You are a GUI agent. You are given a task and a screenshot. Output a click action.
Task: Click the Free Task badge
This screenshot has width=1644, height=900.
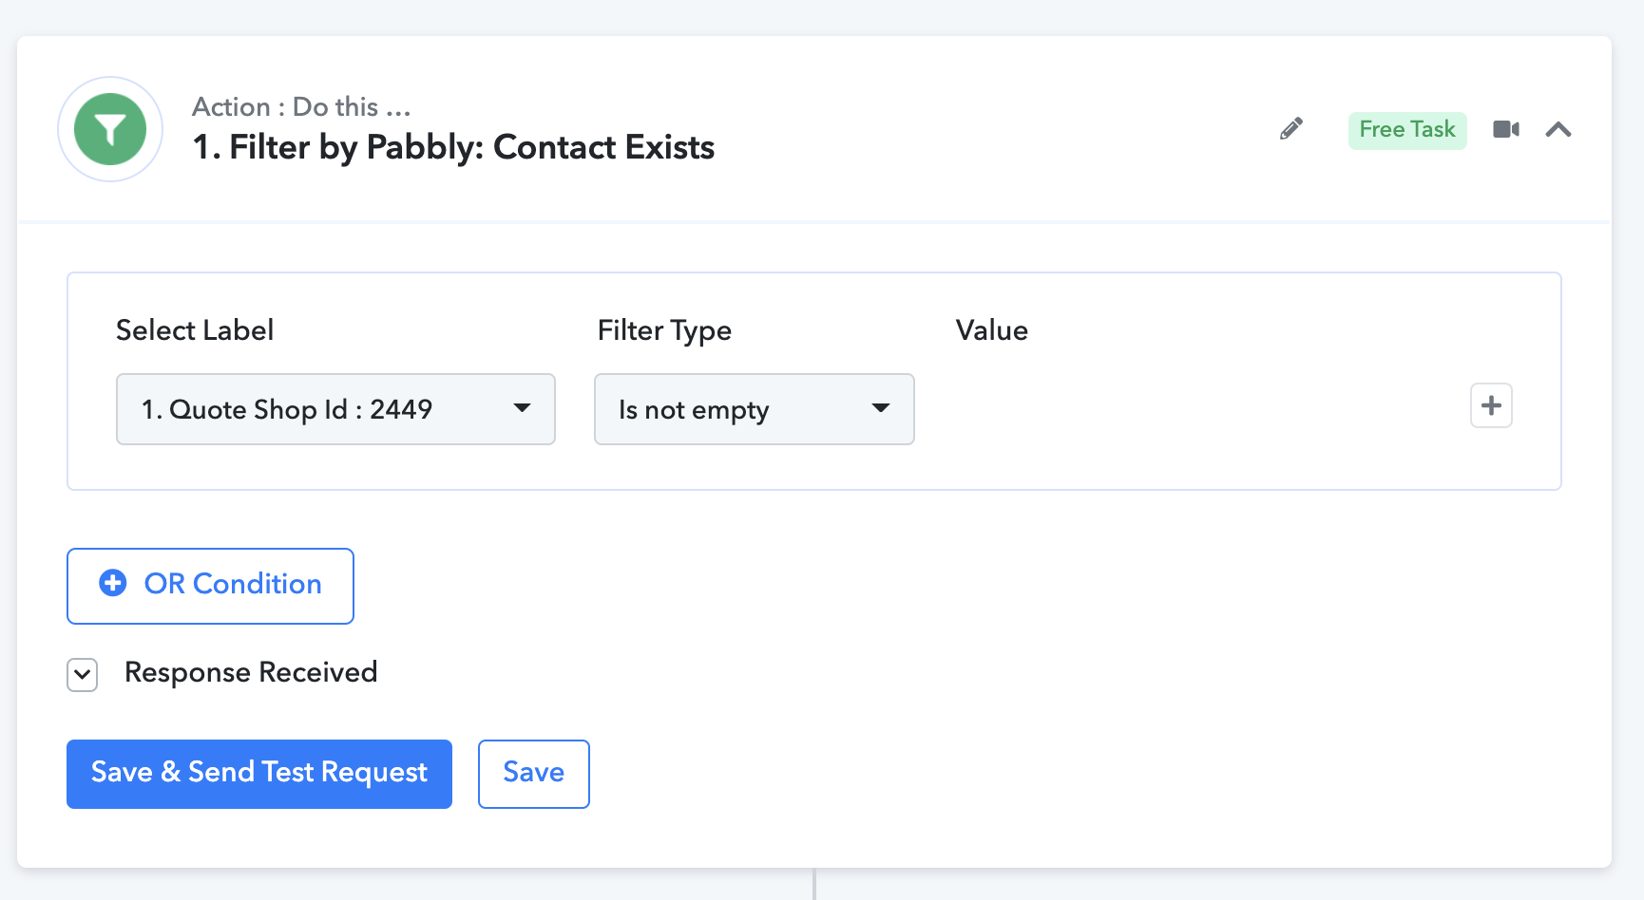[x=1407, y=130]
